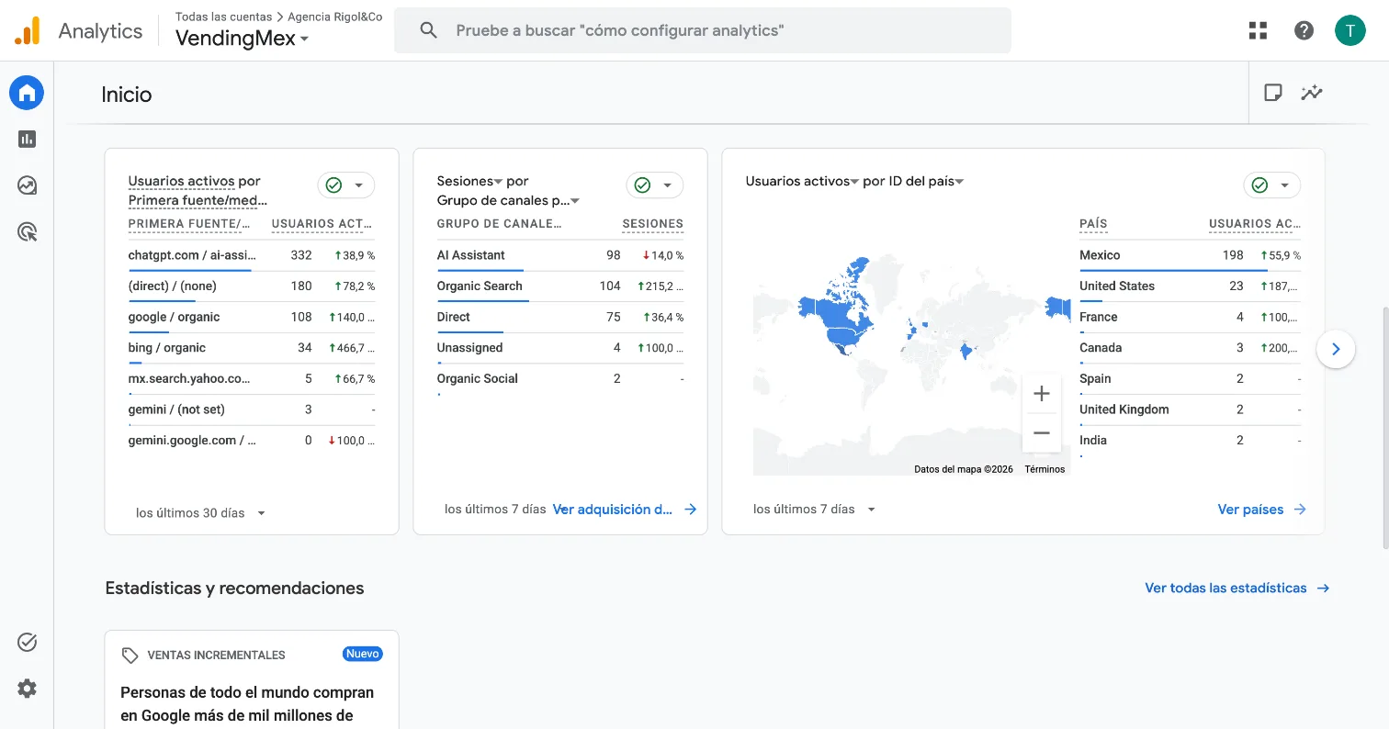Screen dimensions: 1389x729
Task: Open the account avatar labeled T
Action: point(1349,30)
